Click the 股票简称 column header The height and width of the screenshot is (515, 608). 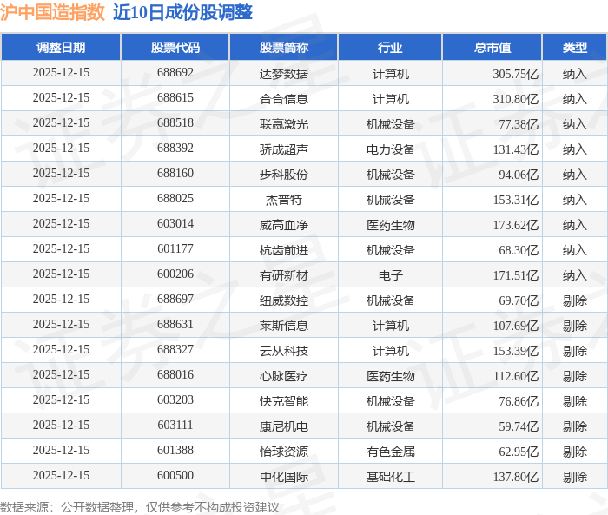284,47
